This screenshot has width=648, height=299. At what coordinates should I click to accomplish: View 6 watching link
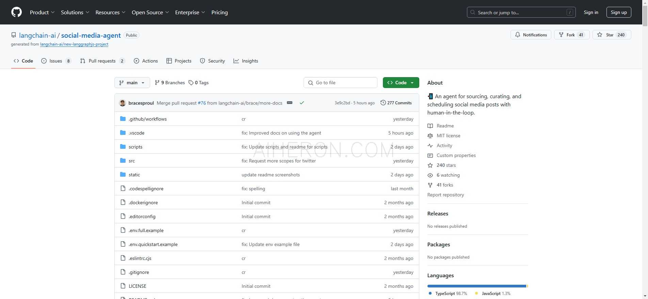pyautogui.click(x=443, y=175)
